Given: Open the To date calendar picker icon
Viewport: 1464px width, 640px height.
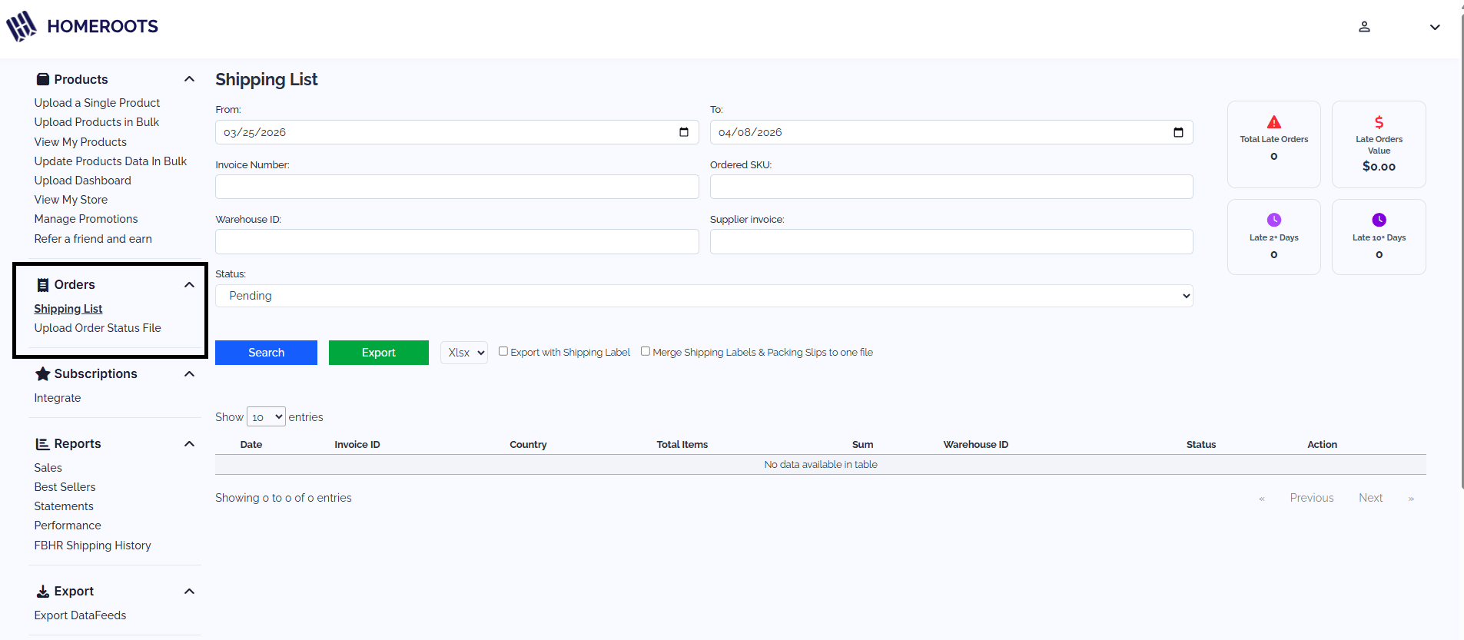Looking at the screenshot, I should (1177, 132).
